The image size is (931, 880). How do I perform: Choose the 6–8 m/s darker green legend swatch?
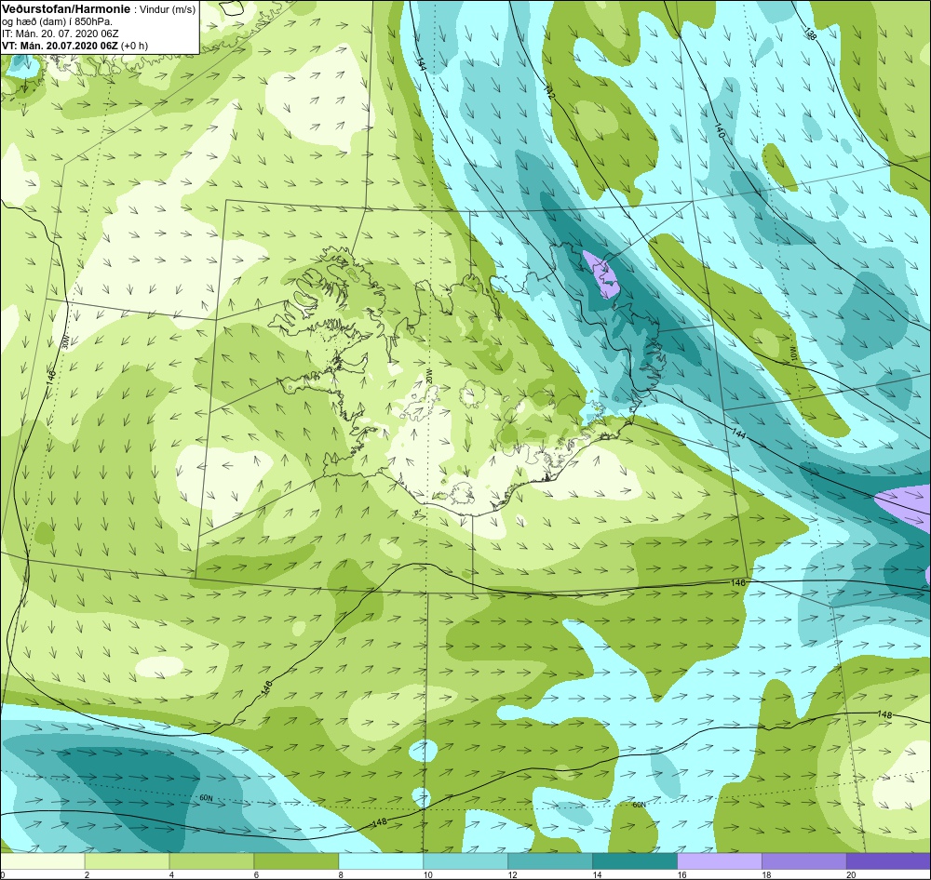point(296,861)
